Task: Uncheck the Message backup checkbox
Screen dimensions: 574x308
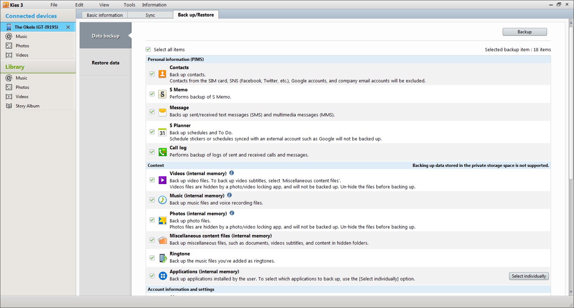Action: pos(152,112)
